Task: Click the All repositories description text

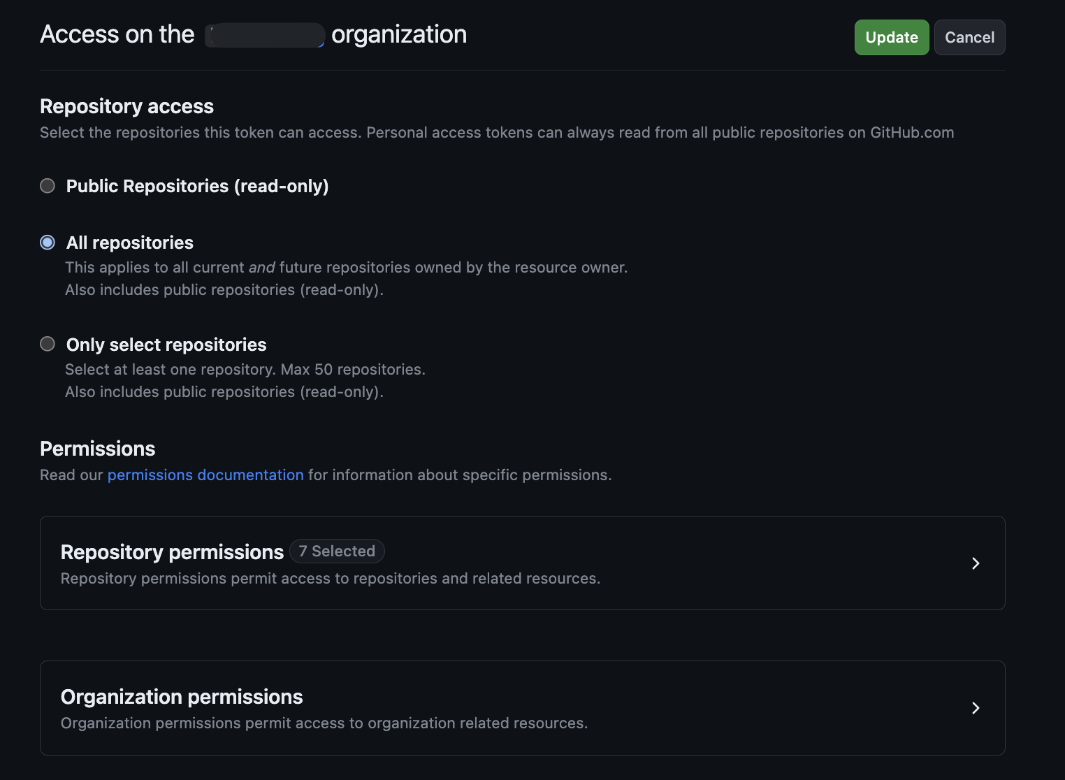Action: pos(346,267)
